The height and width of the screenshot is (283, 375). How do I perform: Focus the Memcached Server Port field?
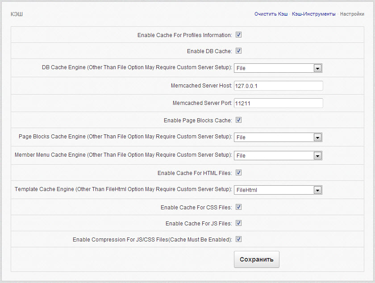coord(278,103)
